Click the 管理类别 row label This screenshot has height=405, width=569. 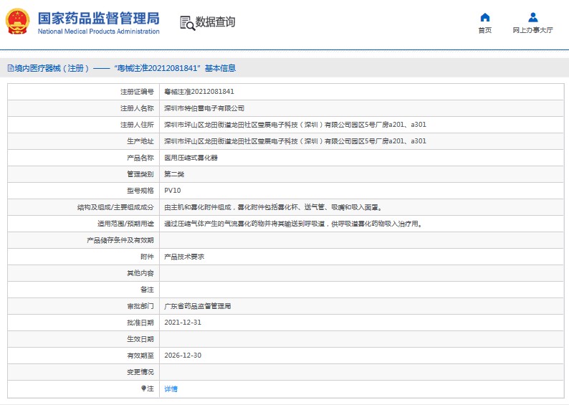140,174
